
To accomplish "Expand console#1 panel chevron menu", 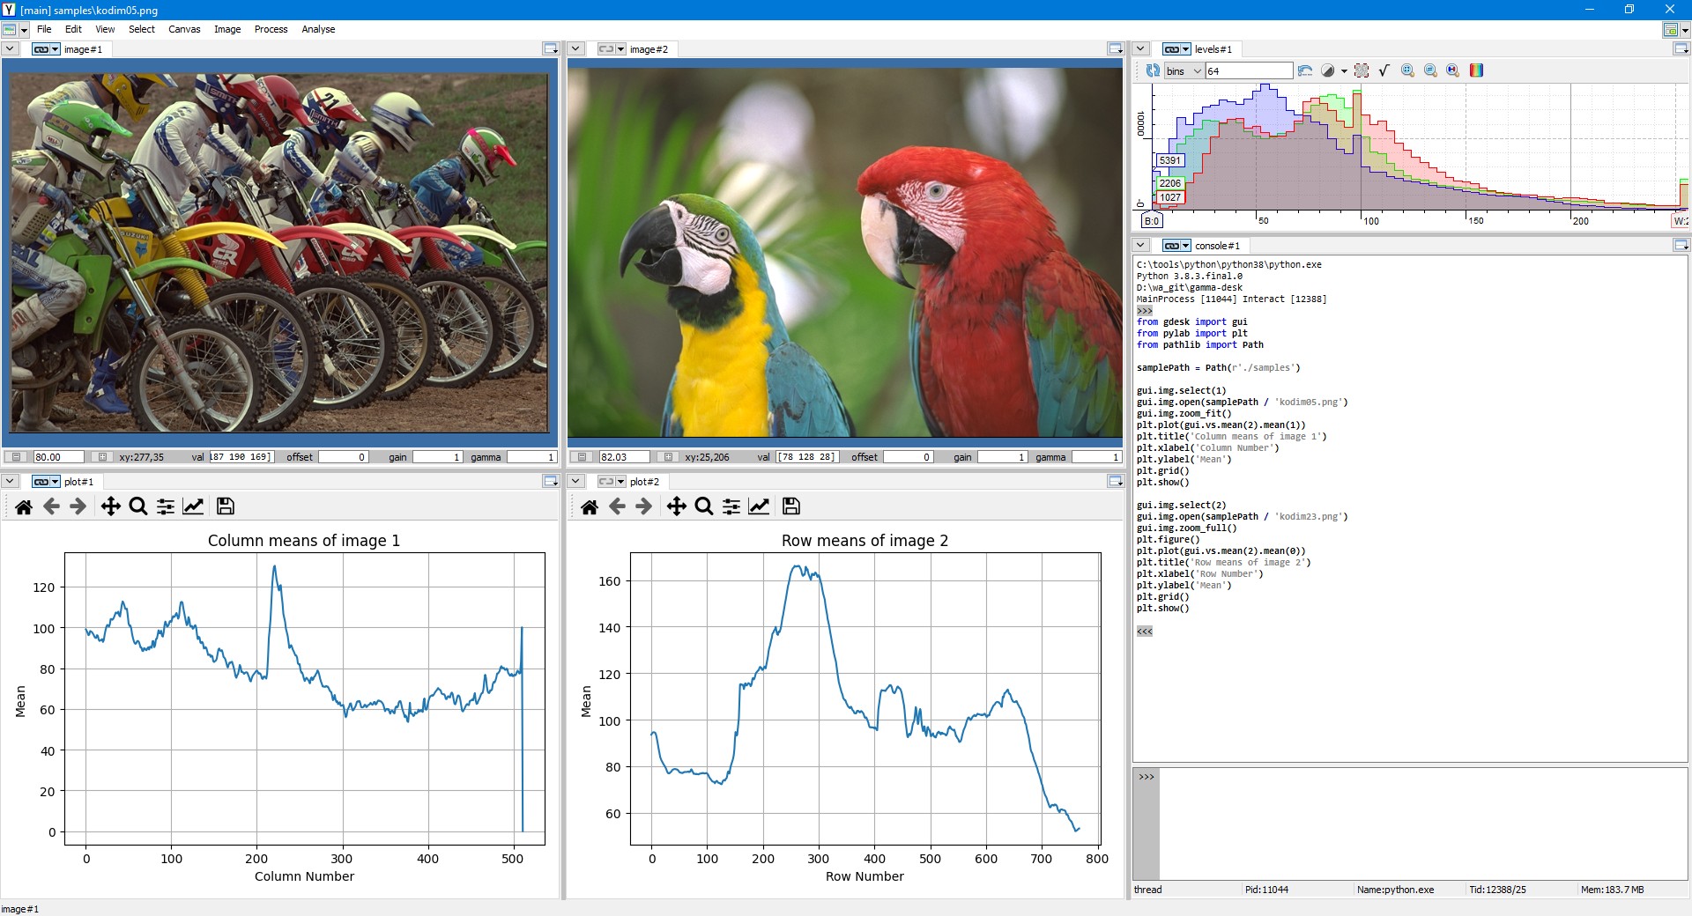I will pyautogui.click(x=1140, y=246).
